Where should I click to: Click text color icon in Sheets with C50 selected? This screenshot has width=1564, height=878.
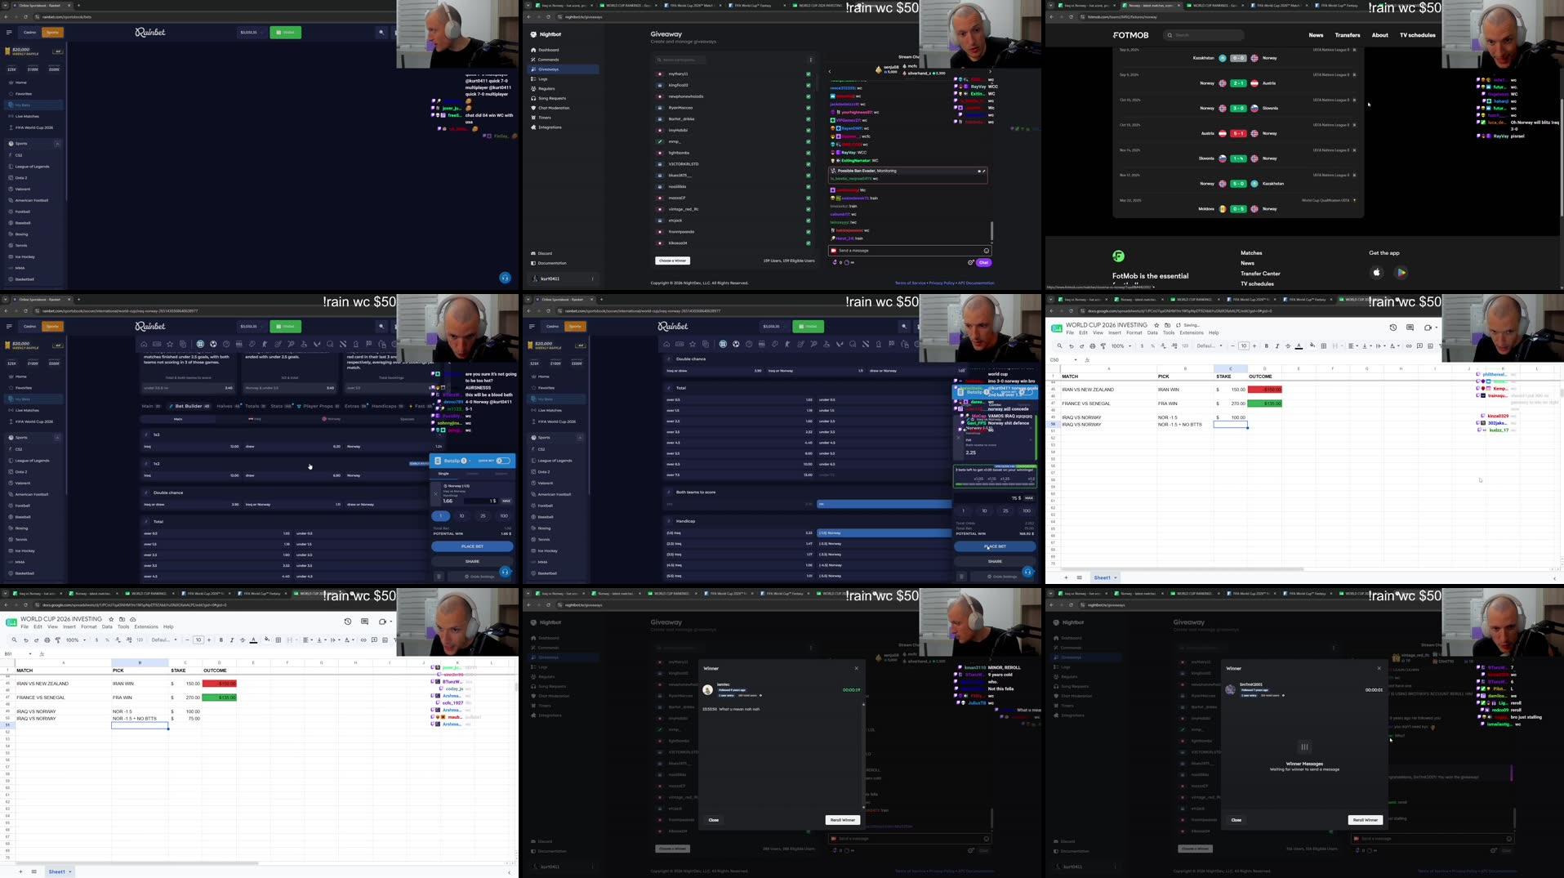coord(1299,345)
